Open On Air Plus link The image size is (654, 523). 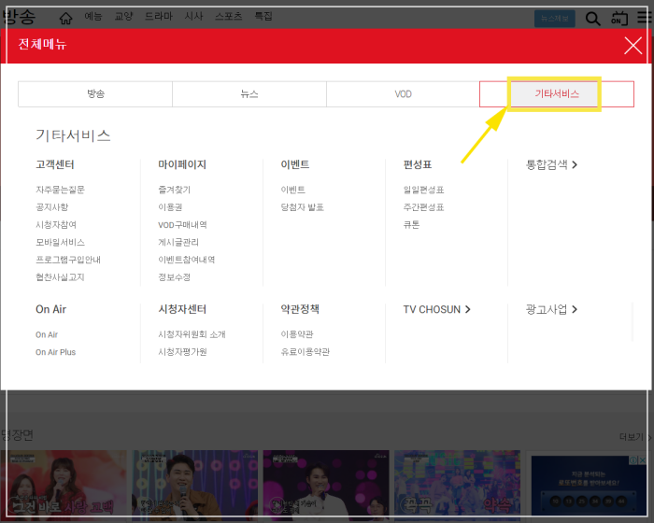tap(55, 352)
